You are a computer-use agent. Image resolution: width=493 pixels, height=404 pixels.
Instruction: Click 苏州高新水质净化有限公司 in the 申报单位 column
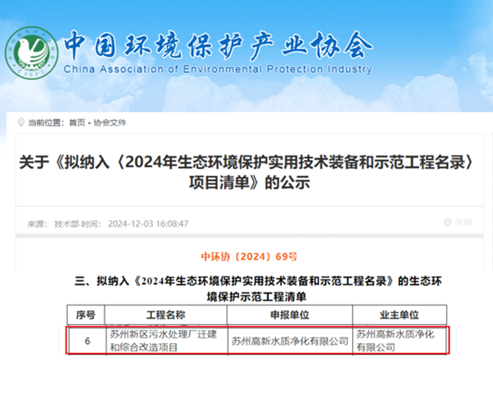[x=290, y=341]
